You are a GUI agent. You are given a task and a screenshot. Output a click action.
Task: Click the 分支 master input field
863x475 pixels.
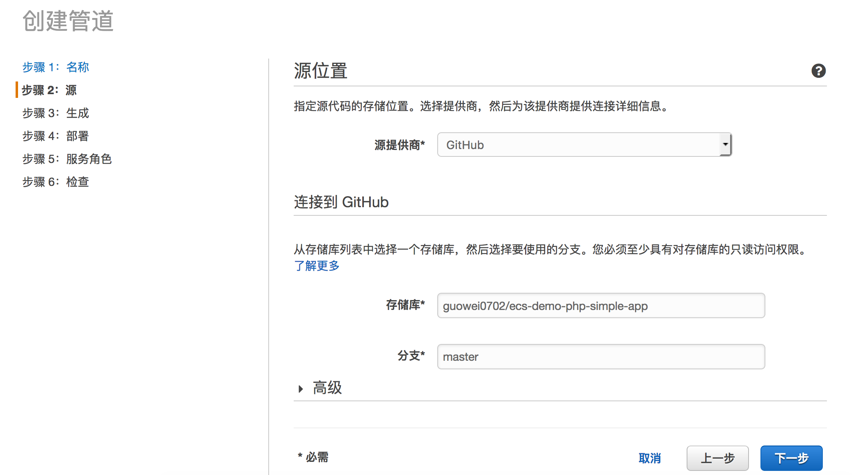601,357
